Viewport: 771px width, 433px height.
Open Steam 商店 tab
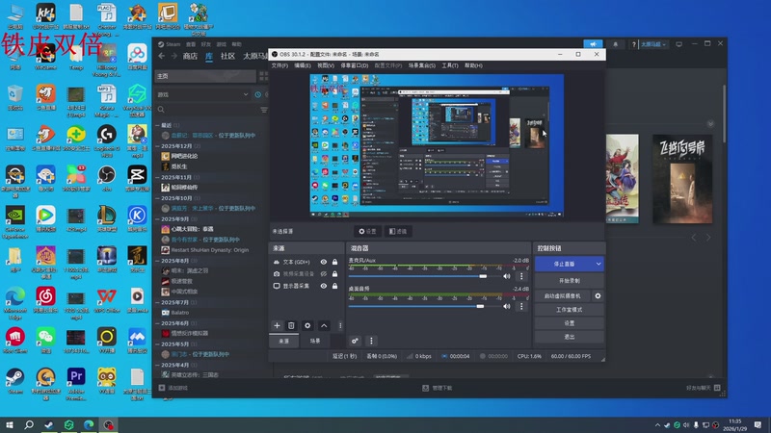[x=190, y=56]
